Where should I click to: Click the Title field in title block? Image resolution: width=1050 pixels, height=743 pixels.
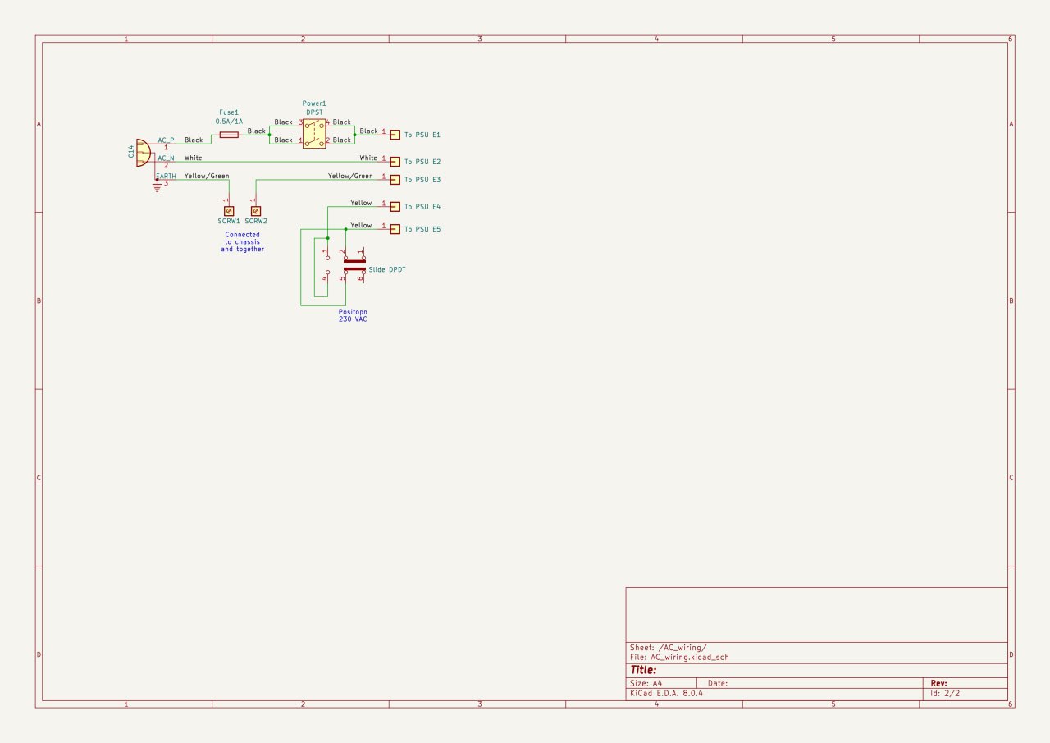pyautogui.click(x=643, y=670)
